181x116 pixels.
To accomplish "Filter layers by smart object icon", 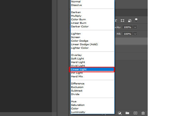I will [x=130, y=21].
